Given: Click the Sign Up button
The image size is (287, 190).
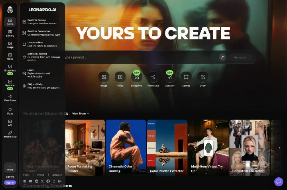Looking at the screenshot, I should (10, 176).
